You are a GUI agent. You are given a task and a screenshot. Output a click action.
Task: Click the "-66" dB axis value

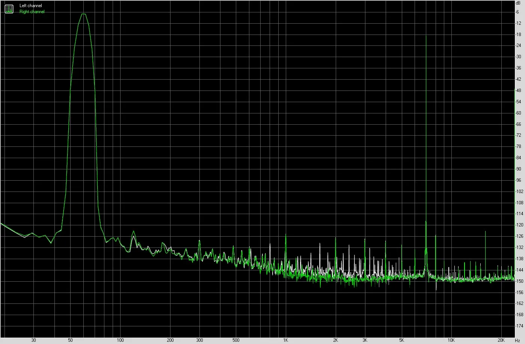pos(518,124)
